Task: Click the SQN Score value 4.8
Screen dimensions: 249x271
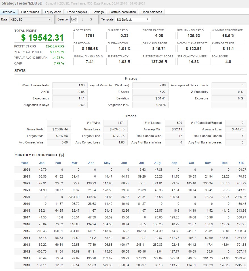Action: 228,62
